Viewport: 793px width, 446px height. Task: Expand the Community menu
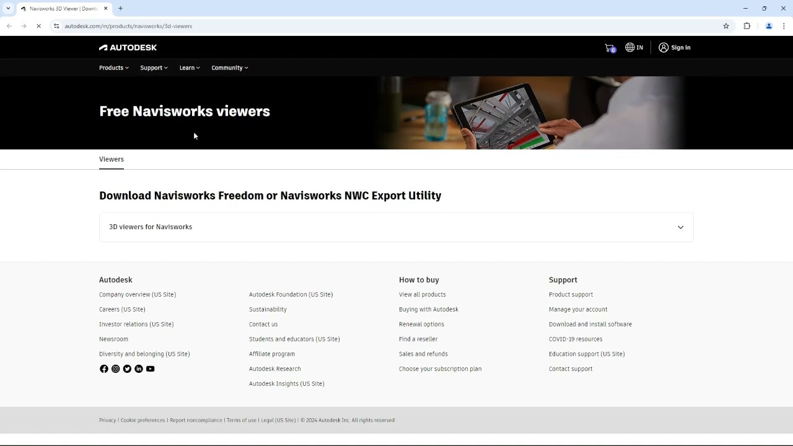click(230, 68)
